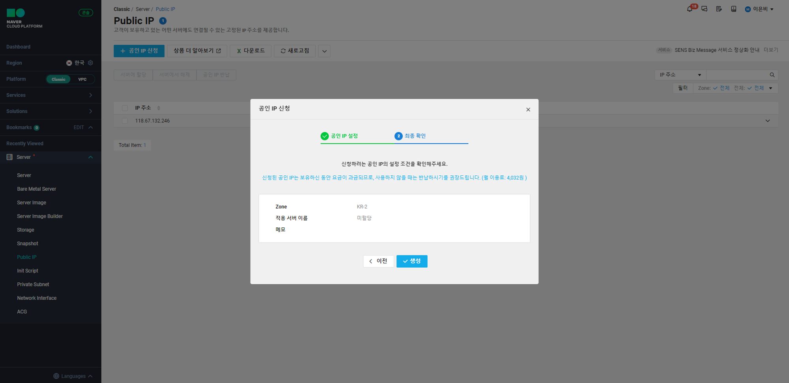Click the 공인 IP 신청 button
This screenshot has height=383, width=789.
click(139, 51)
